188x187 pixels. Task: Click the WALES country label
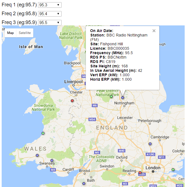pos(35,149)
